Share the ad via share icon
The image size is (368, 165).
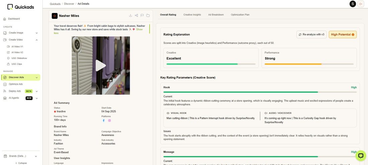pyautogui.click(x=136, y=15)
